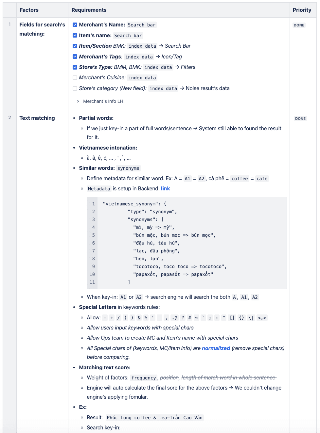Click inside the vietnamese_synonym code block

tap(187, 243)
